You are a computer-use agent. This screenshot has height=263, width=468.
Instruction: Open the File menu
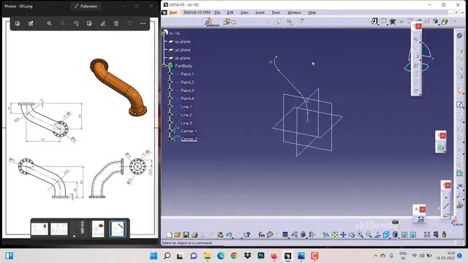(x=217, y=12)
